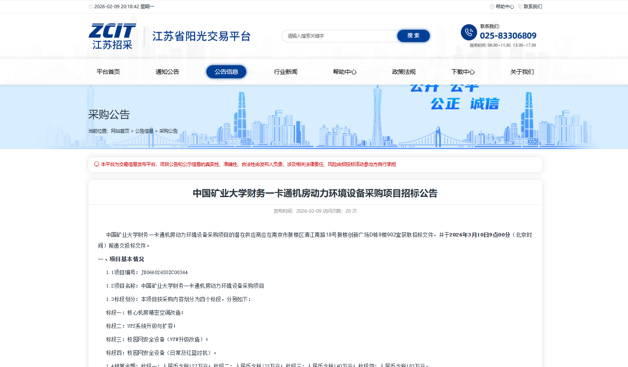Viewport: 628px width, 367px height.
Task: Visit the 关于我们 page
Action: [522, 72]
